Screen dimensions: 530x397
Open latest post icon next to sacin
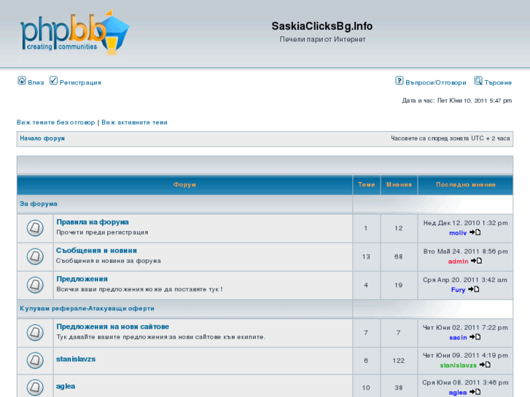pyautogui.click(x=475, y=337)
